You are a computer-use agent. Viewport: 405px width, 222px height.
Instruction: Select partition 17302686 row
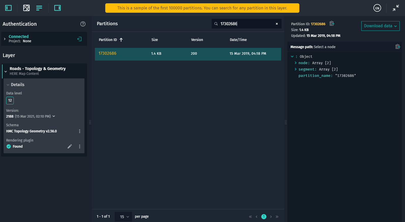coord(188,54)
